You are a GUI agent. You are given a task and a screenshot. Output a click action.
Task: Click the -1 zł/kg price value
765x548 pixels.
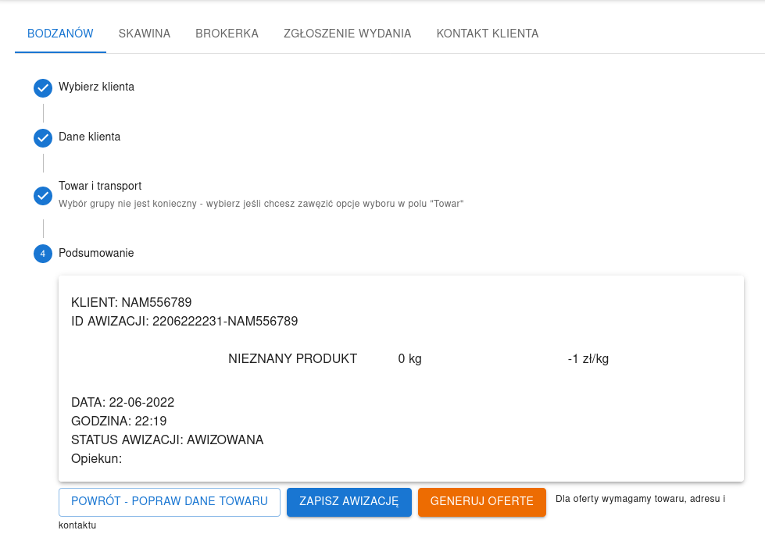[588, 359]
